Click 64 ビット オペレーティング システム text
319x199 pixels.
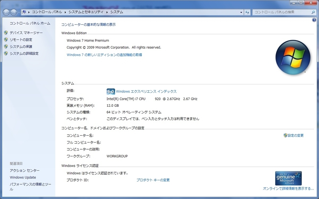pos(134,112)
